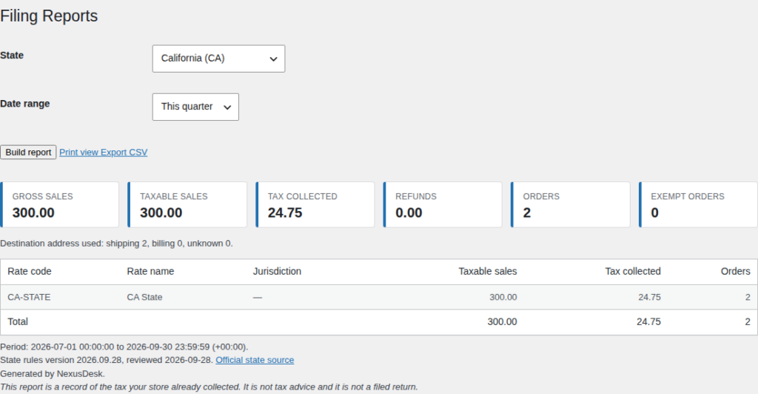This screenshot has height=394, width=758.
Task: Click the Jurisdiction column header
Action: (x=277, y=272)
